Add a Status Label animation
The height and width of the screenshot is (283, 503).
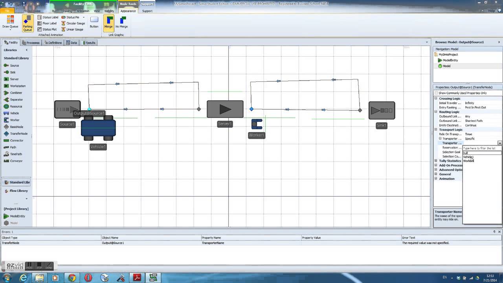(x=48, y=17)
